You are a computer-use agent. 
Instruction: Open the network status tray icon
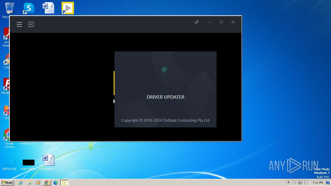pos(300,183)
